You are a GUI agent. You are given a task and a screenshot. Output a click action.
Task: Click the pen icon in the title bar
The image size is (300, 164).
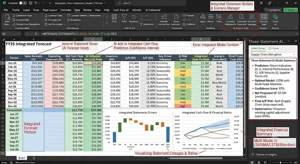coord(270,3)
